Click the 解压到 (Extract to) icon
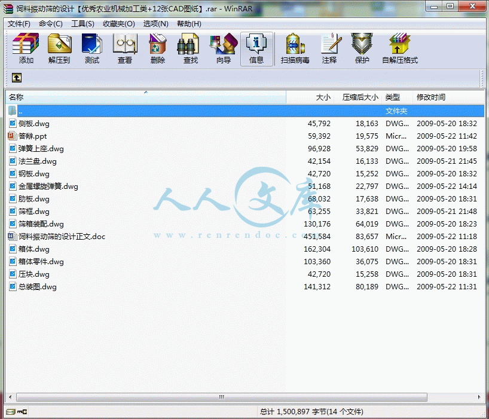This screenshot has width=489, height=419. click(x=59, y=48)
